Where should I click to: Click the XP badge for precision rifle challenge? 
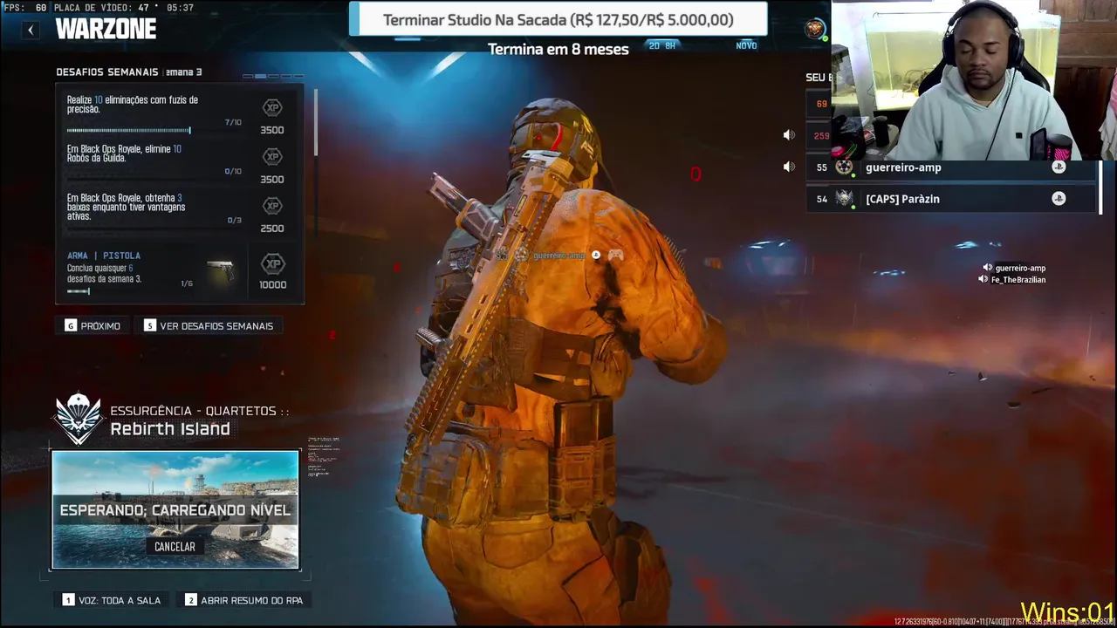(x=272, y=107)
